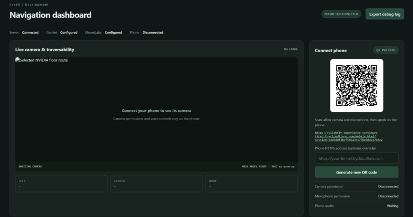Open the trycloudflare mobile session link
The image size is (413, 217).
point(348,136)
